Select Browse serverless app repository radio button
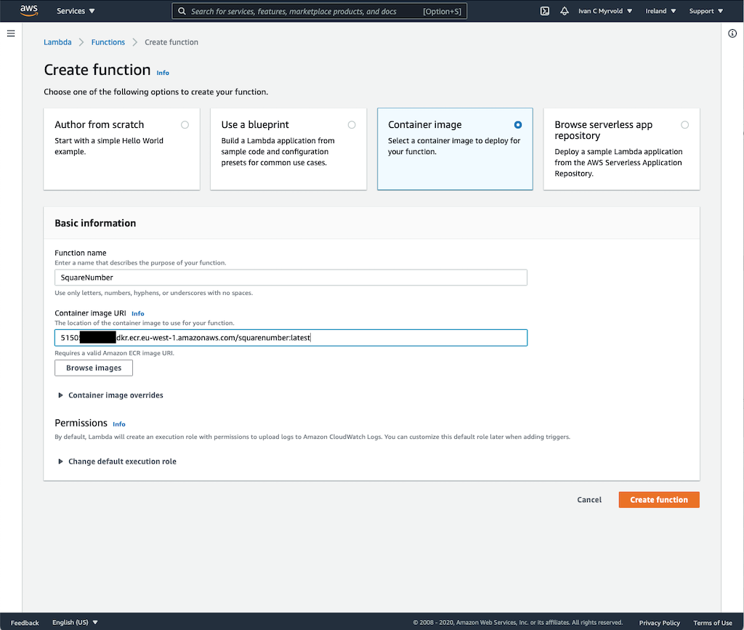This screenshot has height=630, width=744. (x=684, y=125)
